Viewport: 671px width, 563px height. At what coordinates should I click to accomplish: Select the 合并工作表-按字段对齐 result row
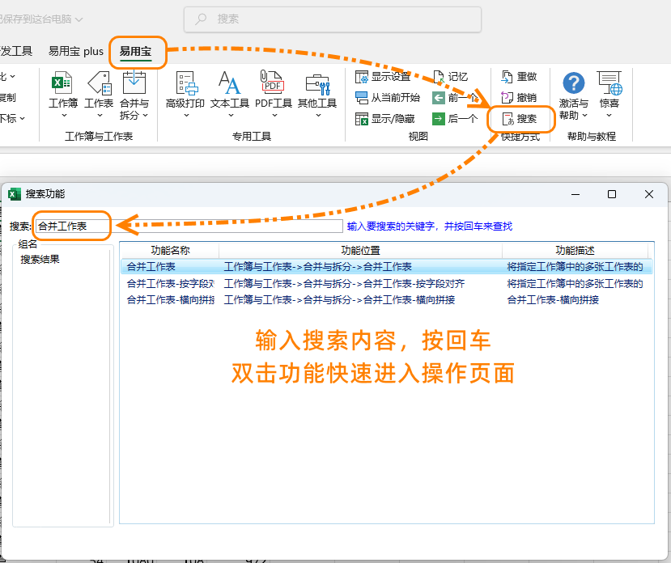click(x=387, y=284)
